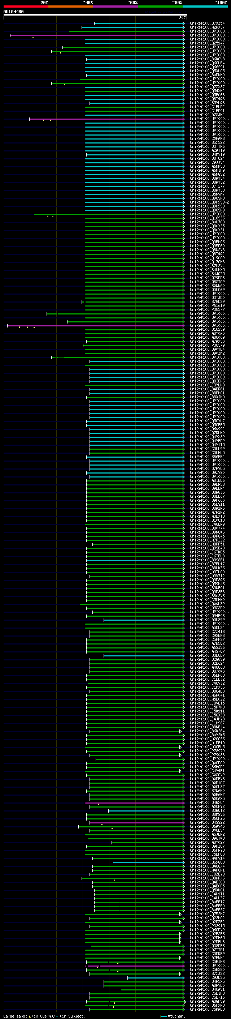Select the AU194460 query name label
The width and height of the screenshot is (231, 1019).
coord(13,12)
